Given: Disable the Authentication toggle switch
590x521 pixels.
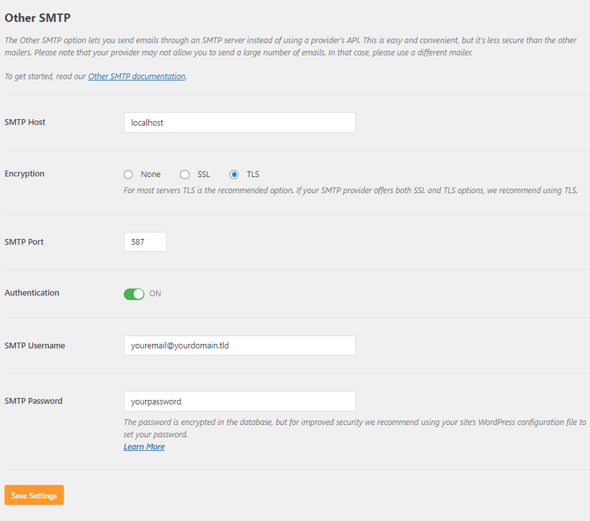Looking at the screenshot, I should coord(134,294).
